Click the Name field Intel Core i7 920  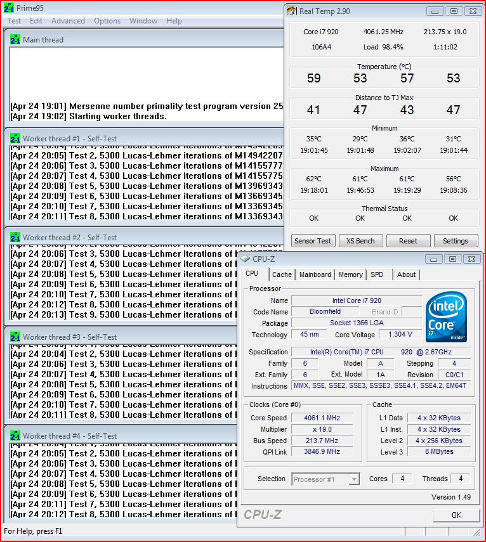(357, 300)
